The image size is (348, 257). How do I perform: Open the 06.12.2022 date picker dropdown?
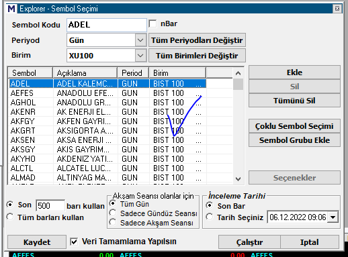coord(333,217)
